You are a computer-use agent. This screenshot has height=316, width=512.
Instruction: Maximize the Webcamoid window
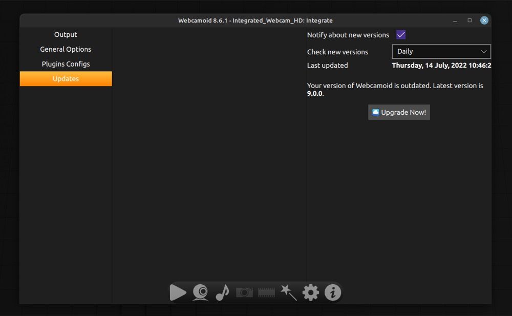[x=470, y=20]
